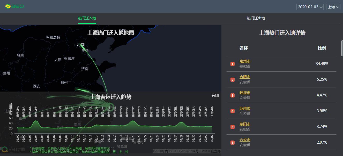Click the 呼和浩特 label on the map
The width and height of the screenshot is (343, 156).
tap(53, 37)
